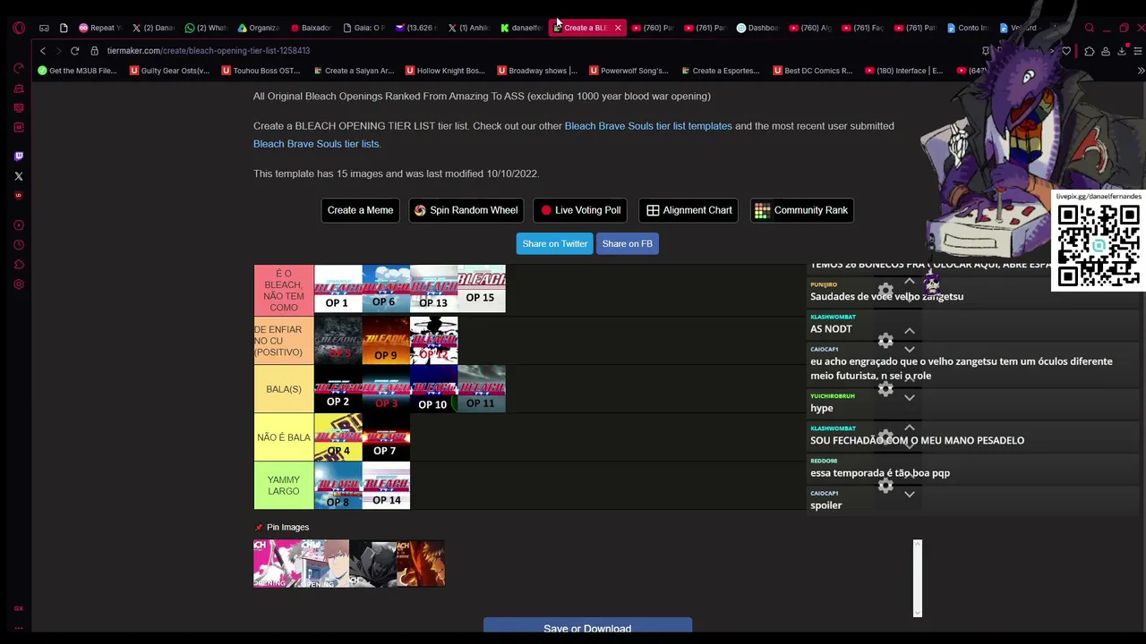
Task: Switch to the Conto Im docs tab
Action: [x=968, y=28]
